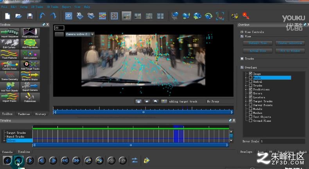Uncheck the Locators overlay checkbox
Viewport: 309px width, 169px height.
click(250, 97)
